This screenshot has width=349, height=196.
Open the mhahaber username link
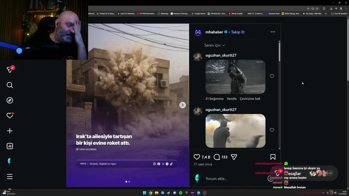click(x=214, y=32)
